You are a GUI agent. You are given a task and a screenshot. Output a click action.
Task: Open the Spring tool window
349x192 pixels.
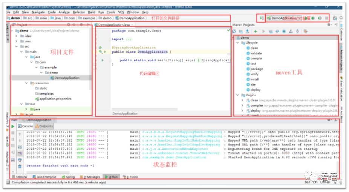(x=68, y=177)
